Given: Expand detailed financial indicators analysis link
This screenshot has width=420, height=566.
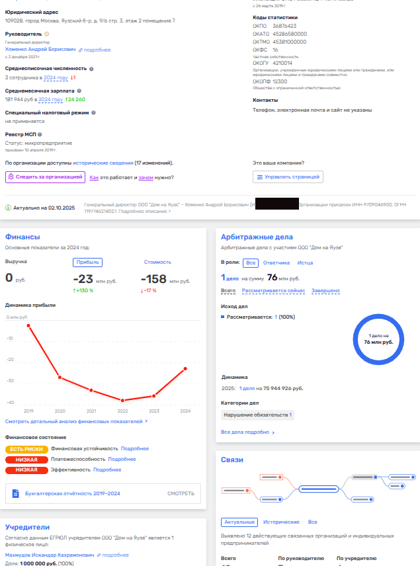Looking at the screenshot, I should click(76, 421).
